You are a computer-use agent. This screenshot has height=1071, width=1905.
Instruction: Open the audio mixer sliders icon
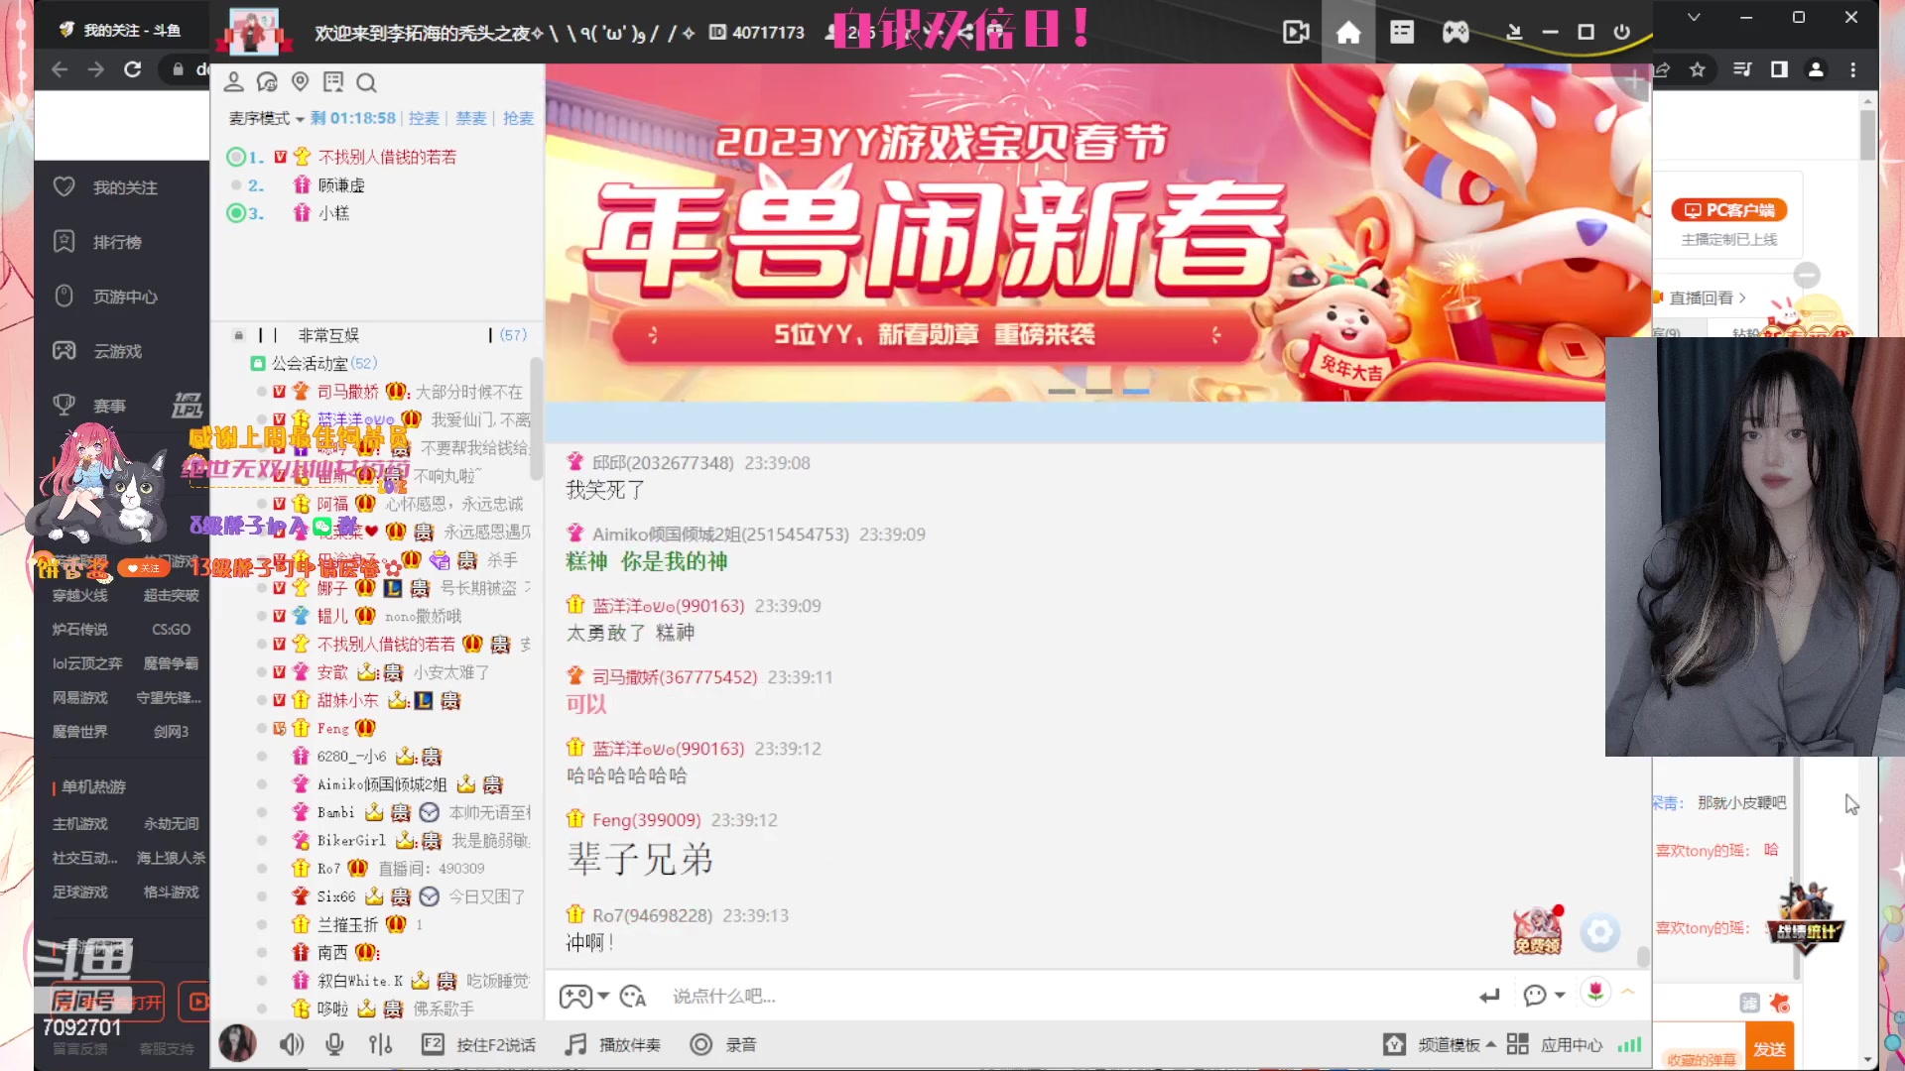[x=381, y=1044]
